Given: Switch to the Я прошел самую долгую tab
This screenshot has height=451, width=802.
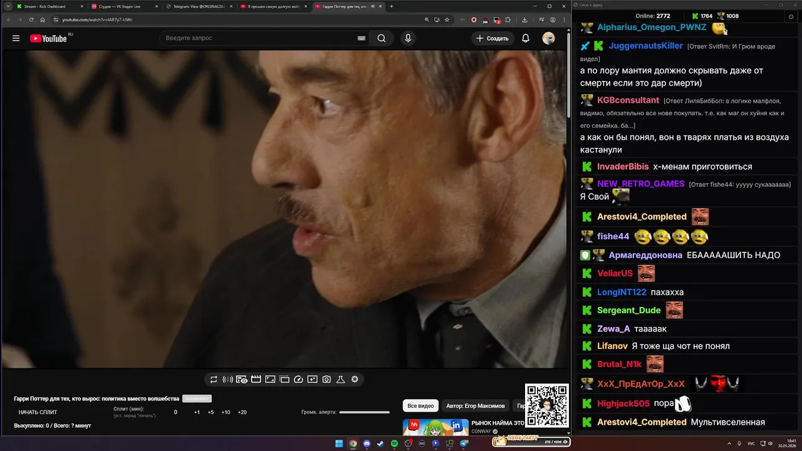Looking at the screenshot, I should coord(273,6).
